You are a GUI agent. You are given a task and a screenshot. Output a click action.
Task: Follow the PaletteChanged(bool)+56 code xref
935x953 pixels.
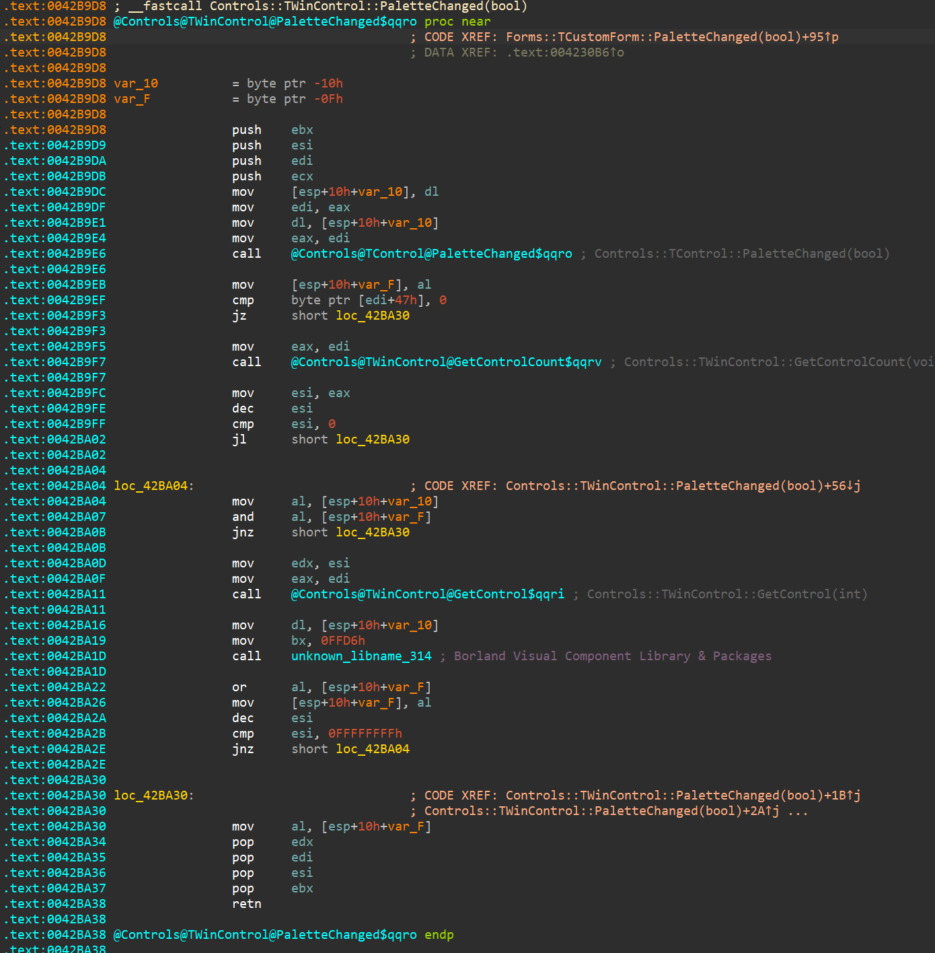[683, 486]
